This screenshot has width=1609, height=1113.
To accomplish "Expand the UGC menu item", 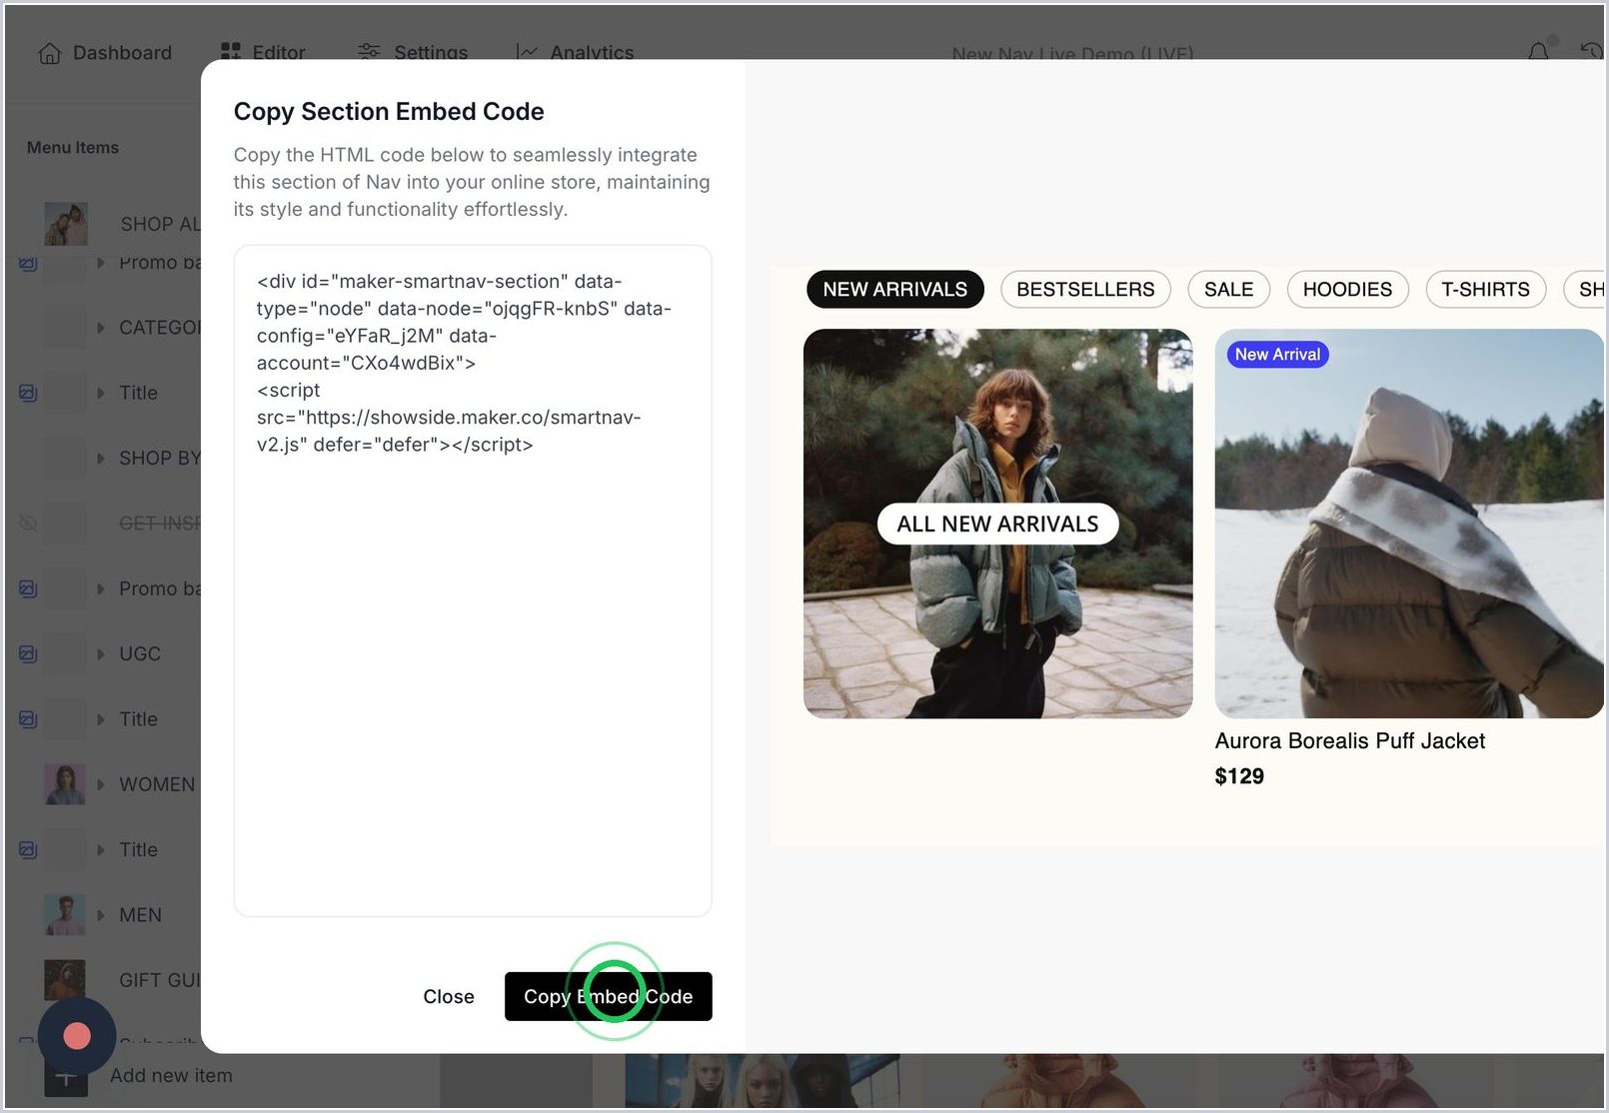I will tap(101, 654).
